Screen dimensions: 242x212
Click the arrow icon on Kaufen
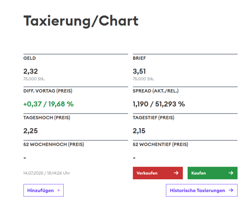coord(231,173)
